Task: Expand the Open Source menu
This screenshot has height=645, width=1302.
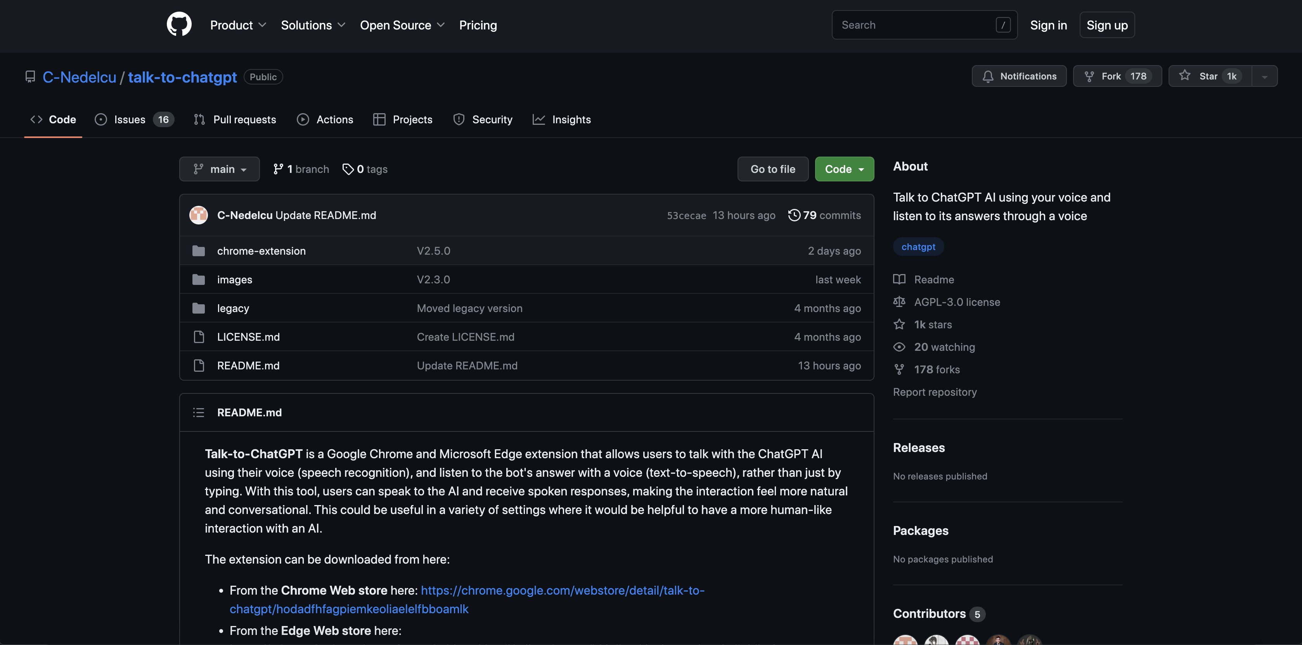Action: pos(402,25)
